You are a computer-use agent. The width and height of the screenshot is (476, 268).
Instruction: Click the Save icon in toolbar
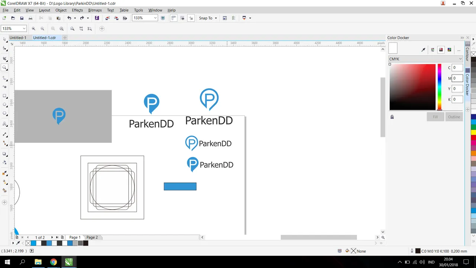pyautogui.click(x=22, y=18)
